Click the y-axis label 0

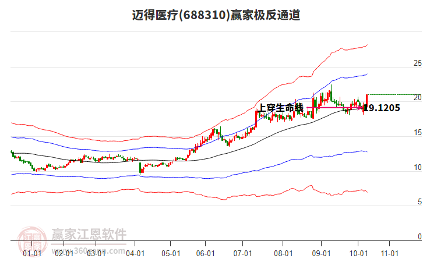[x=420, y=236]
